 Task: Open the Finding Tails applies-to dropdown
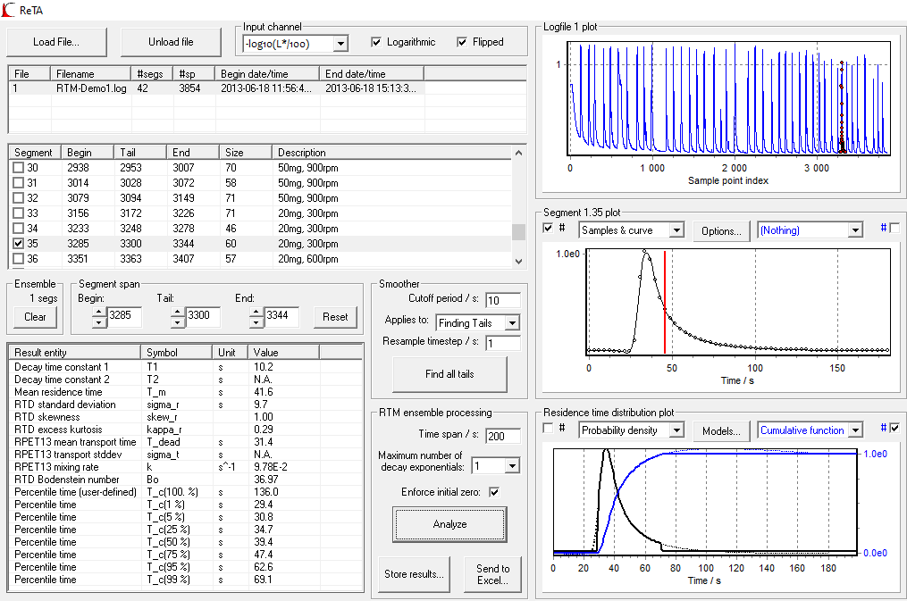pos(512,323)
